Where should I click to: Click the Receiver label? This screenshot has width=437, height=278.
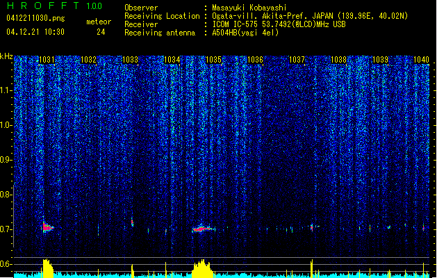click(141, 24)
